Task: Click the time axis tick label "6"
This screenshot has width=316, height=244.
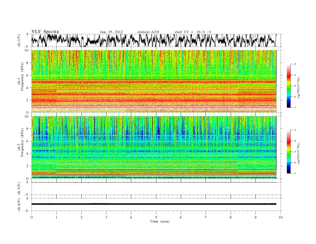Action: click(181, 217)
